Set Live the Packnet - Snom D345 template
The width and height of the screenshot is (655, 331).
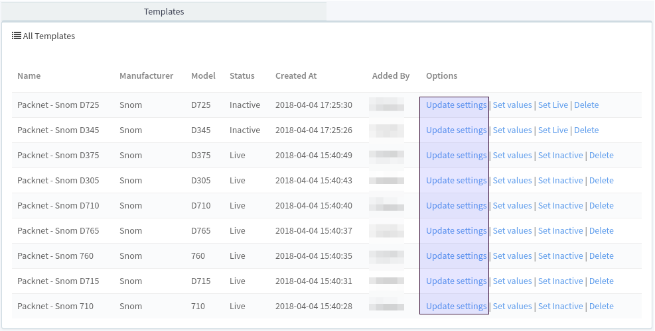(x=553, y=130)
